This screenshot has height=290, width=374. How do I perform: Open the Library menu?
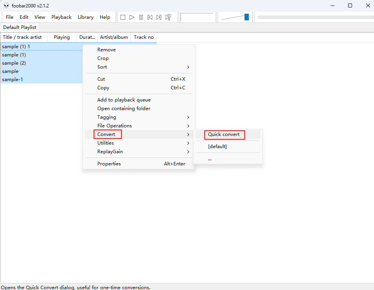click(x=86, y=17)
